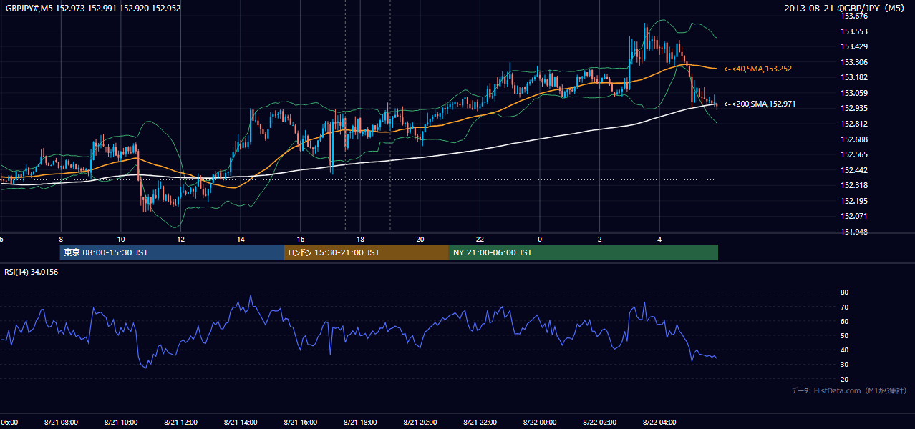Click hour label 4 on price chart axis
The height and width of the screenshot is (429, 915).
[660, 240]
